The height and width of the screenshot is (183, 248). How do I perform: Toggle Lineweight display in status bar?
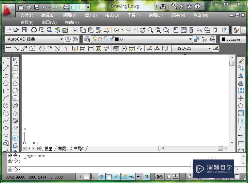(x=139, y=177)
